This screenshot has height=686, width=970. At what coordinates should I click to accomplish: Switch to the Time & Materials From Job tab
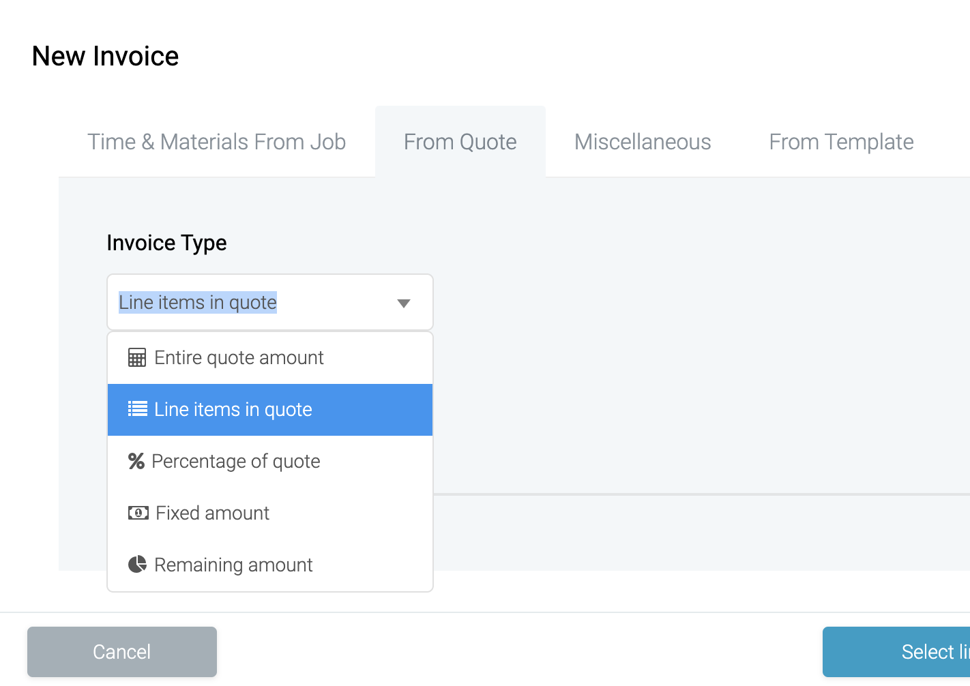coord(217,142)
